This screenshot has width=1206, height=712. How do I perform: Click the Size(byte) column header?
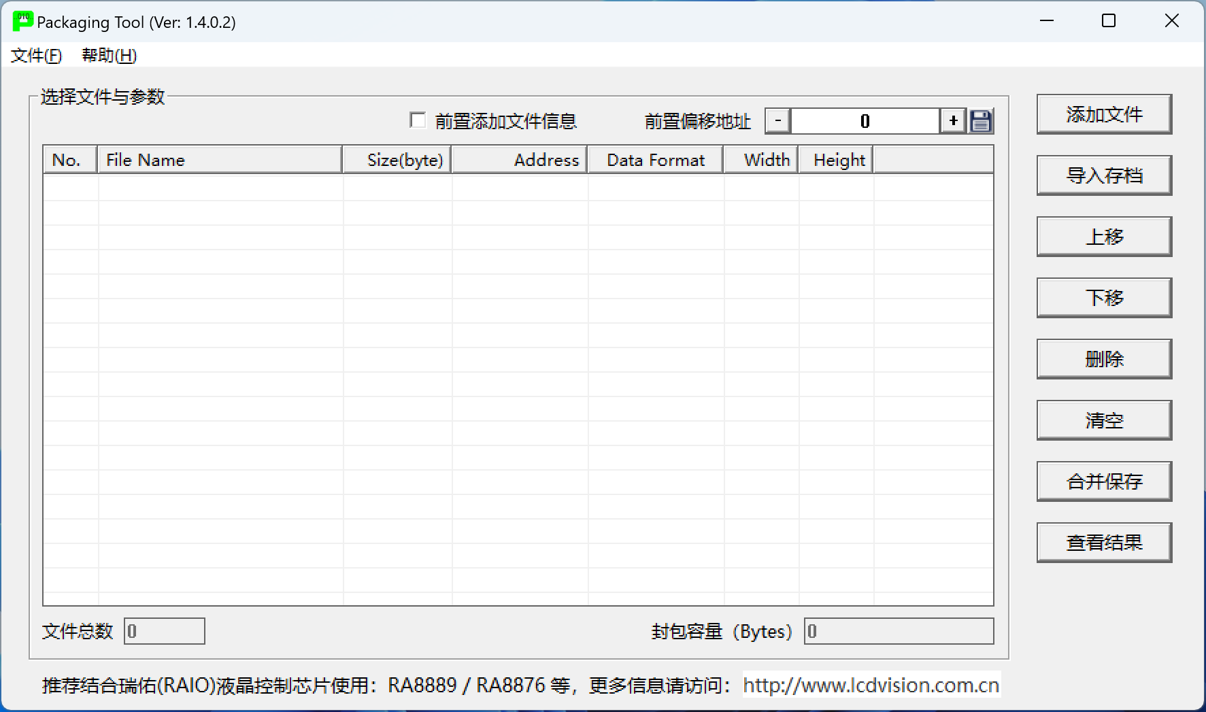tap(397, 160)
